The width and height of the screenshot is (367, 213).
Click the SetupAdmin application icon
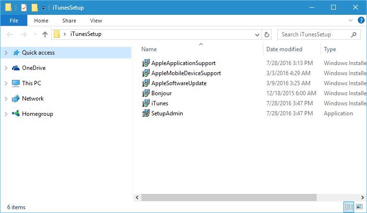click(x=146, y=113)
